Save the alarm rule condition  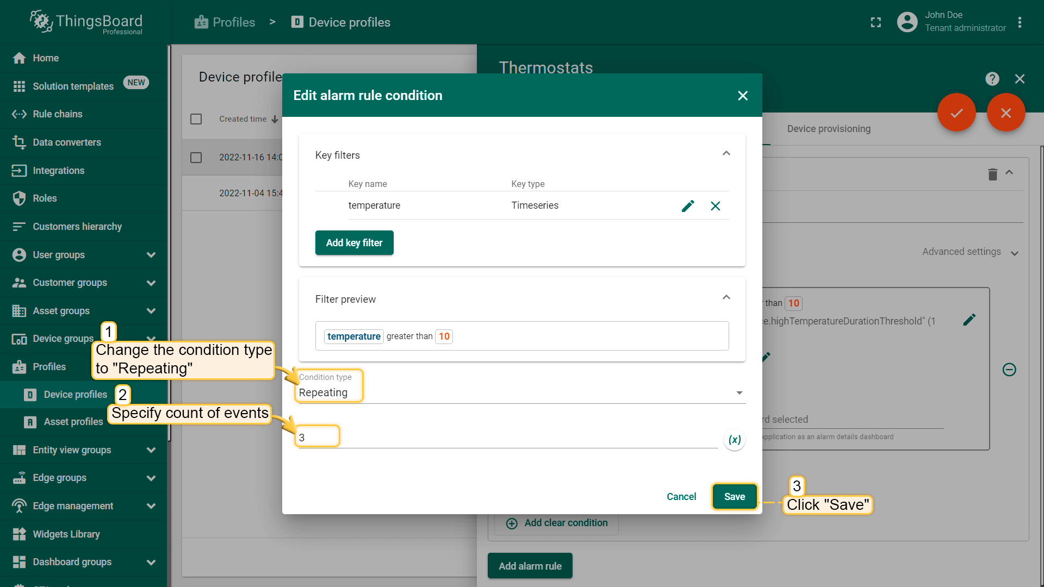[735, 497]
